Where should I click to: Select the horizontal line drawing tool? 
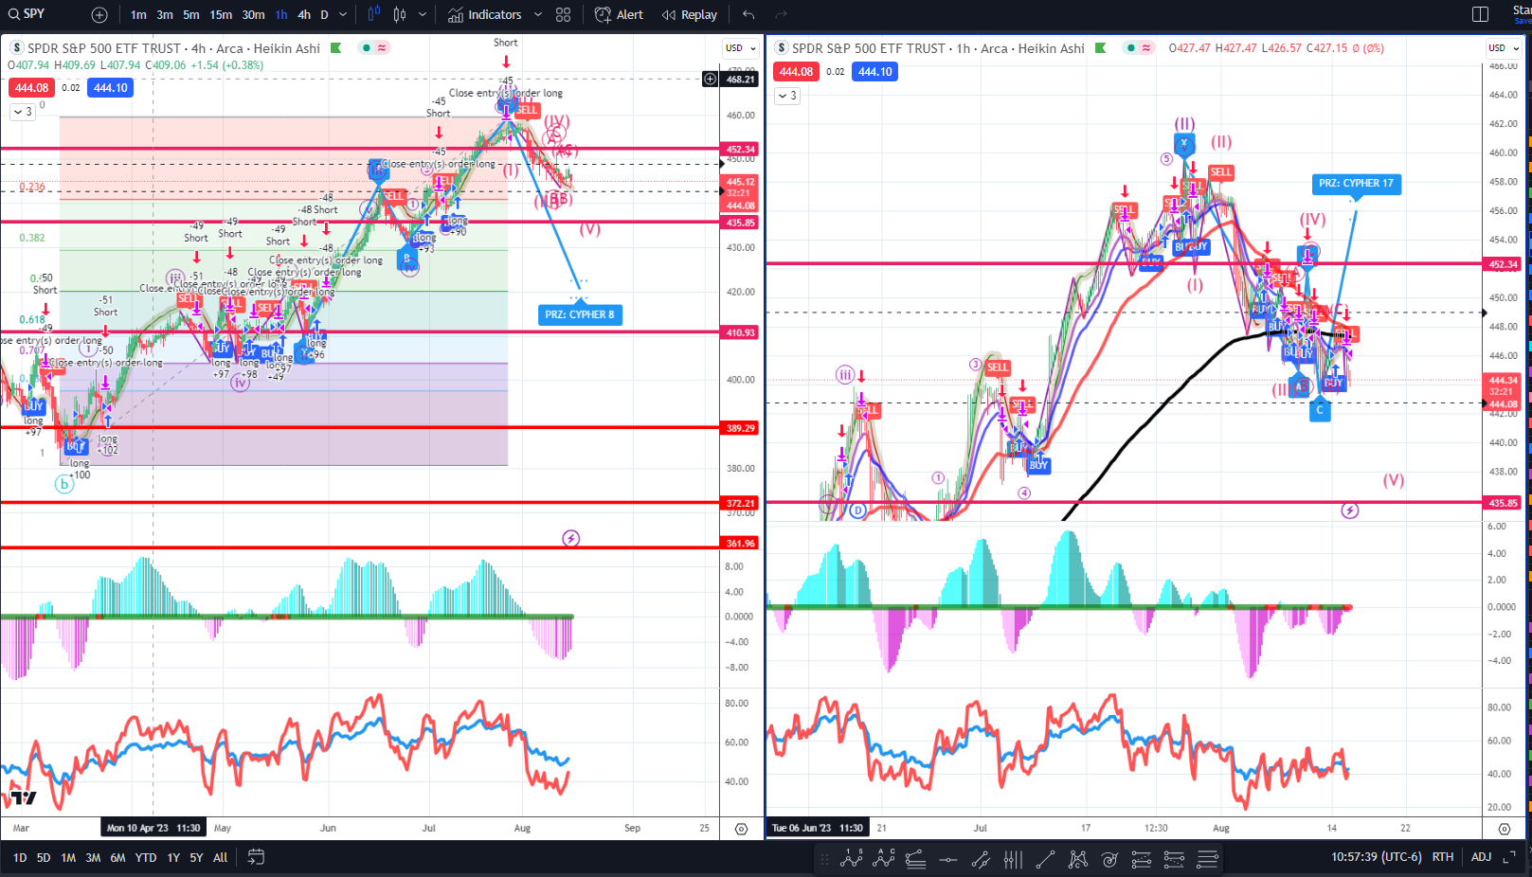(947, 859)
